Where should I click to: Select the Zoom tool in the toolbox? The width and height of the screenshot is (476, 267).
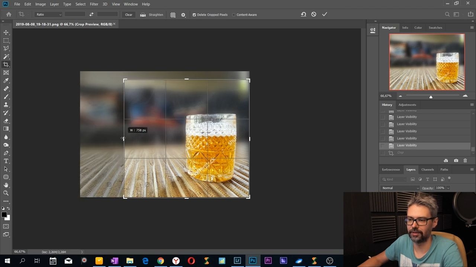(6, 193)
